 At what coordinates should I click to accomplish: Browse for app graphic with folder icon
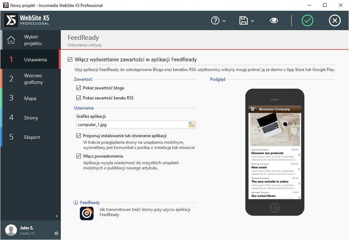[x=192, y=124]
